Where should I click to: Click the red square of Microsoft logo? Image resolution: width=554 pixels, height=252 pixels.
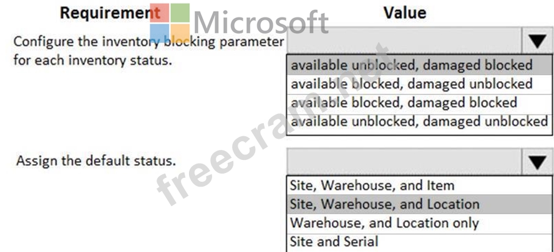click(160, 13)
